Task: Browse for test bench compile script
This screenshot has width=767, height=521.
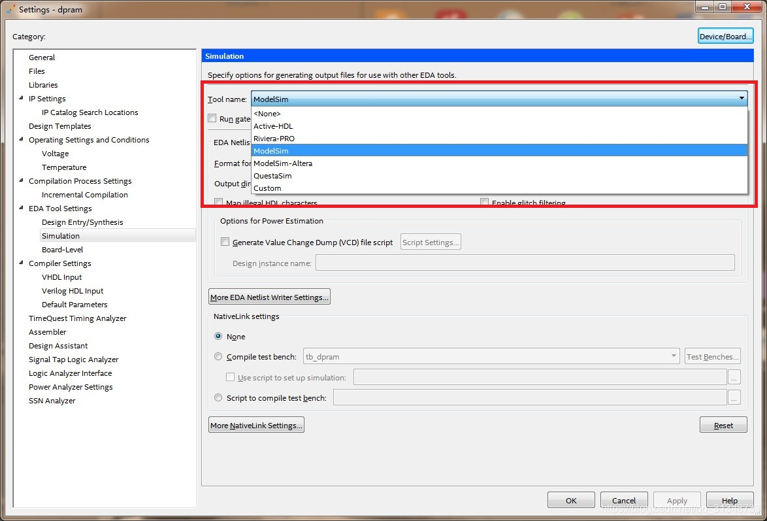Action: tap(734, 397)
